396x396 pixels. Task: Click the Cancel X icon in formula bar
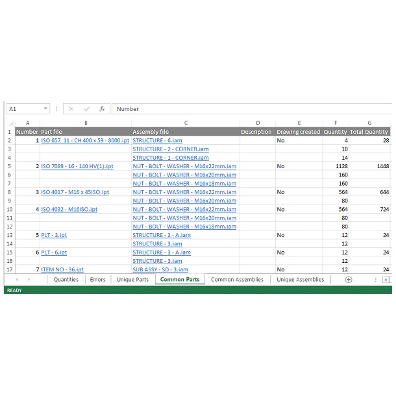coord(71,109)
